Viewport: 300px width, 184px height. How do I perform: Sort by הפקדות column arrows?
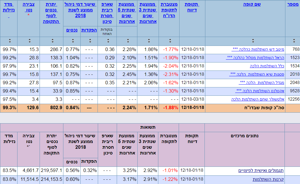coord(90,41)
